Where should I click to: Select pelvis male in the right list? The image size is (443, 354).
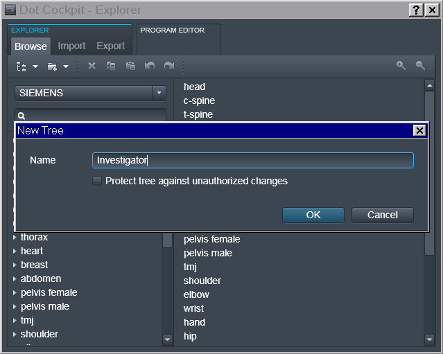pyautogui.click(x=208, y=254)
